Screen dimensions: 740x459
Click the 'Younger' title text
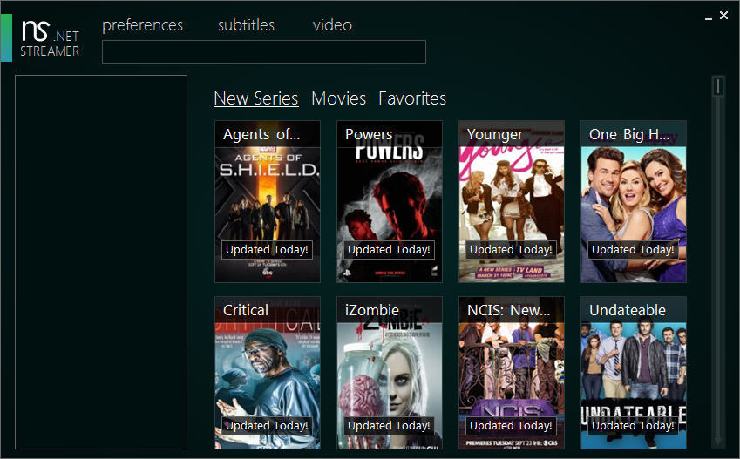click(x=494, y=134)
